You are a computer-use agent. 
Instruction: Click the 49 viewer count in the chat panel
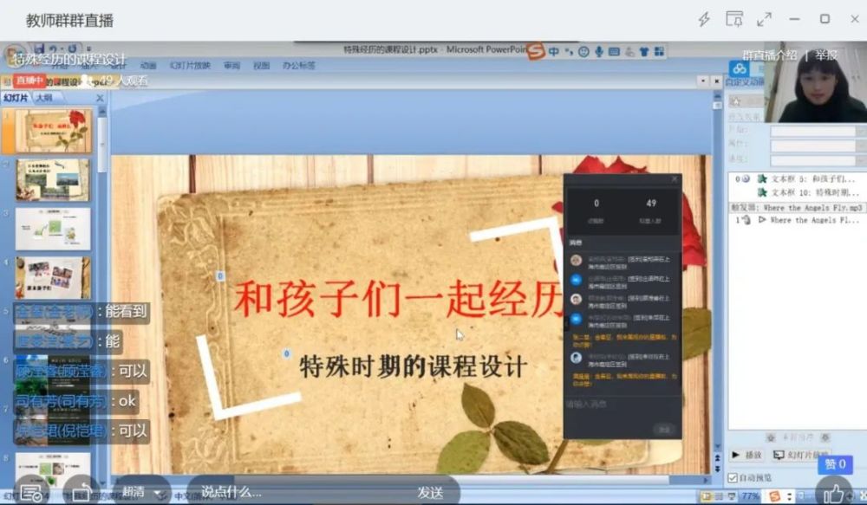[x=651, y=204]
